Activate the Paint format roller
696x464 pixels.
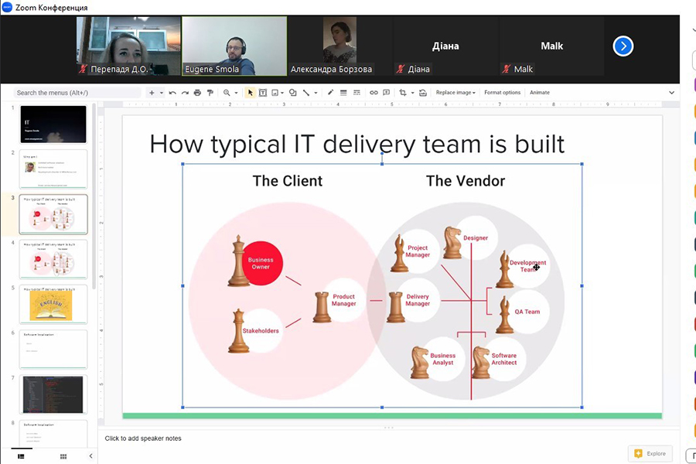click(x=210, y=92)
